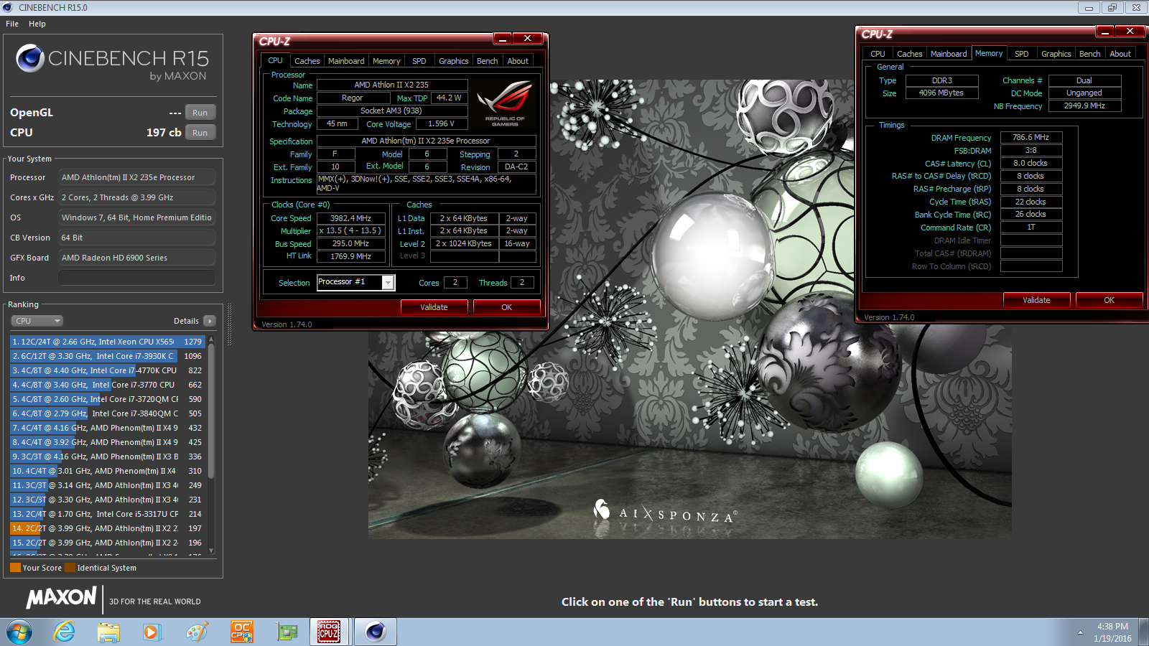Screen dimensions: 1149x646
Task: Show hidden system tray icons arrow
Action: 1080,632
